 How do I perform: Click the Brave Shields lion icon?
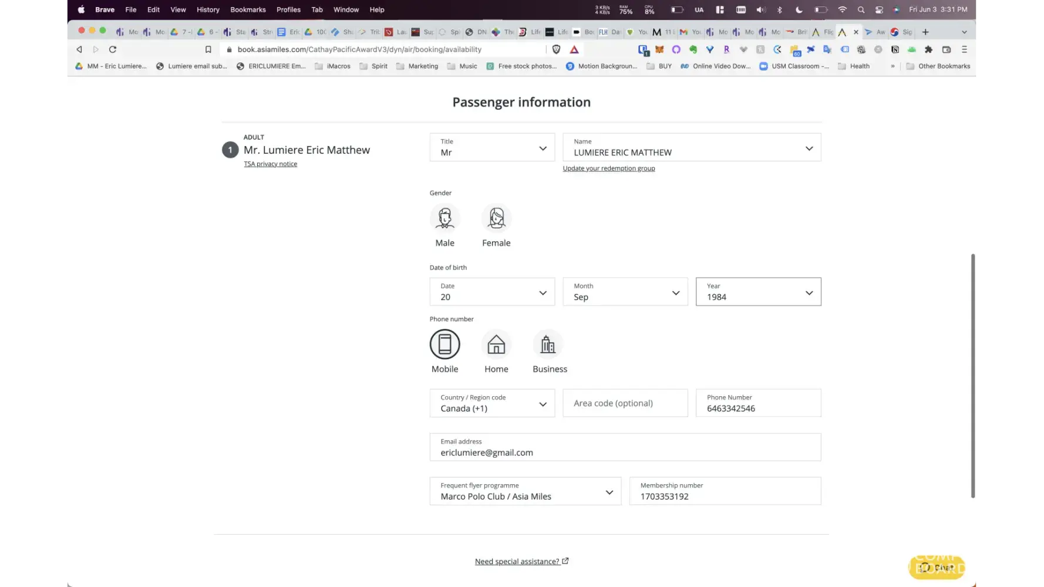pyautogui.click(x=556, y=49)
